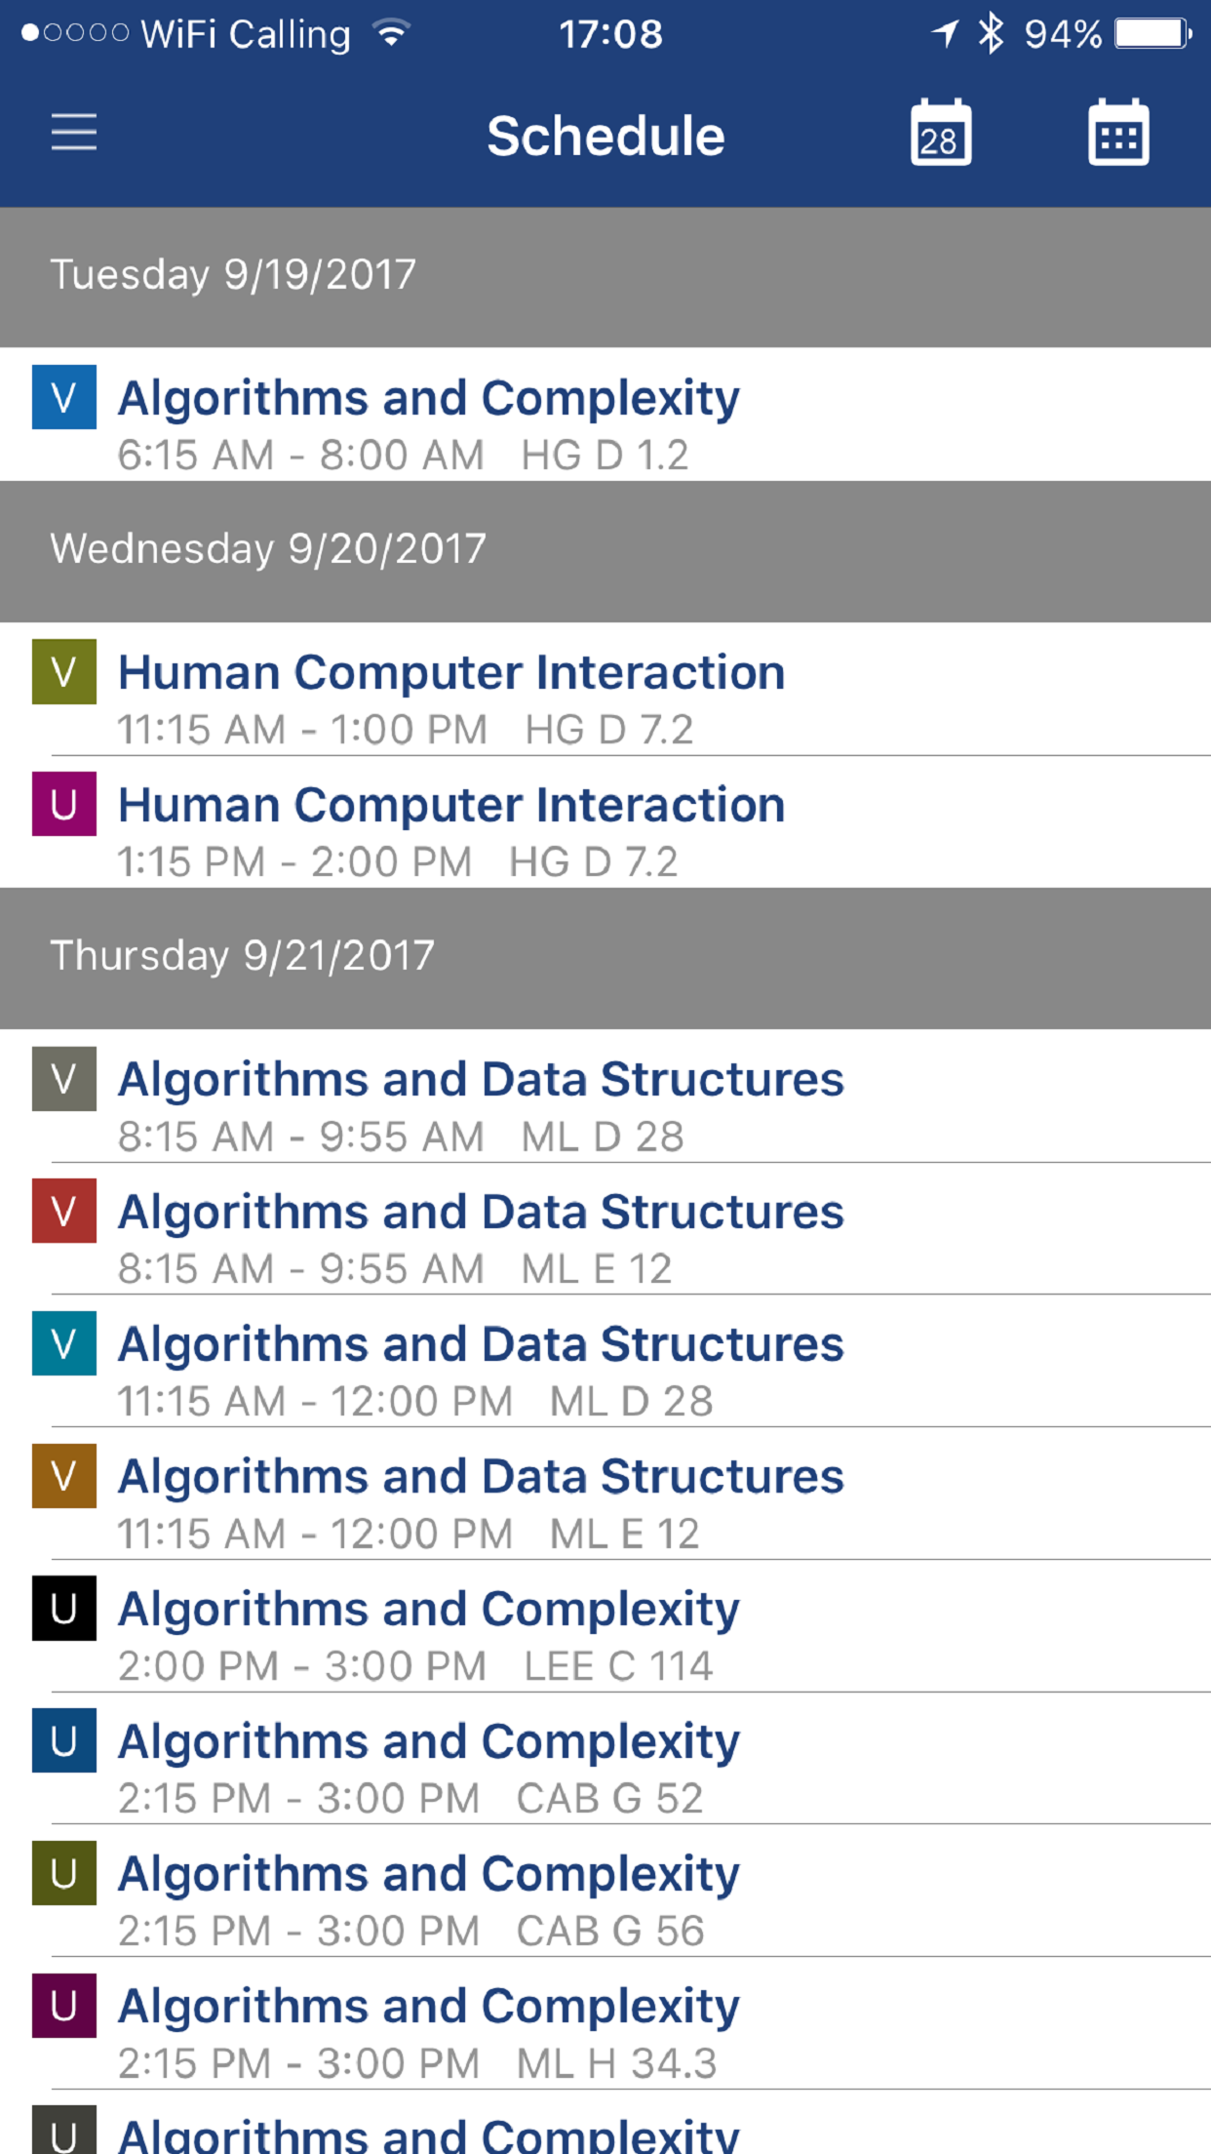The height and width of the screenshot is (2154, 1211).
Task: Tap the calendar icon showing 28
Action: pyautogui.click(x=940, y=134)
